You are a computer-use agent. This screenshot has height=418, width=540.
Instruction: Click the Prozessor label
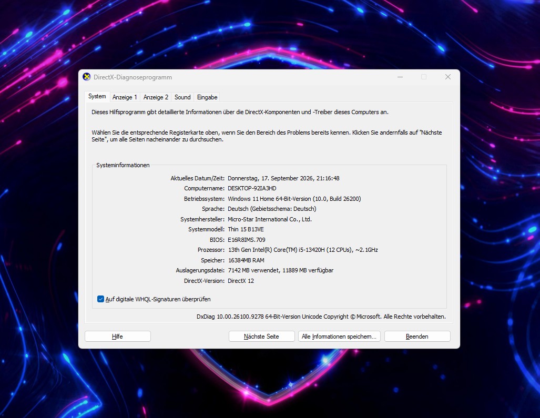point(211,250)
